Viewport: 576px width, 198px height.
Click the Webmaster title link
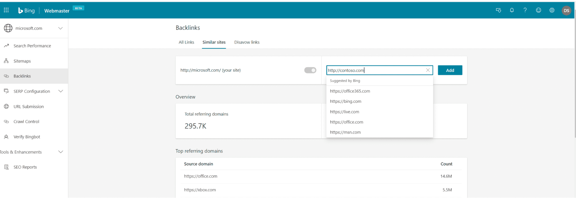[57, 11]
